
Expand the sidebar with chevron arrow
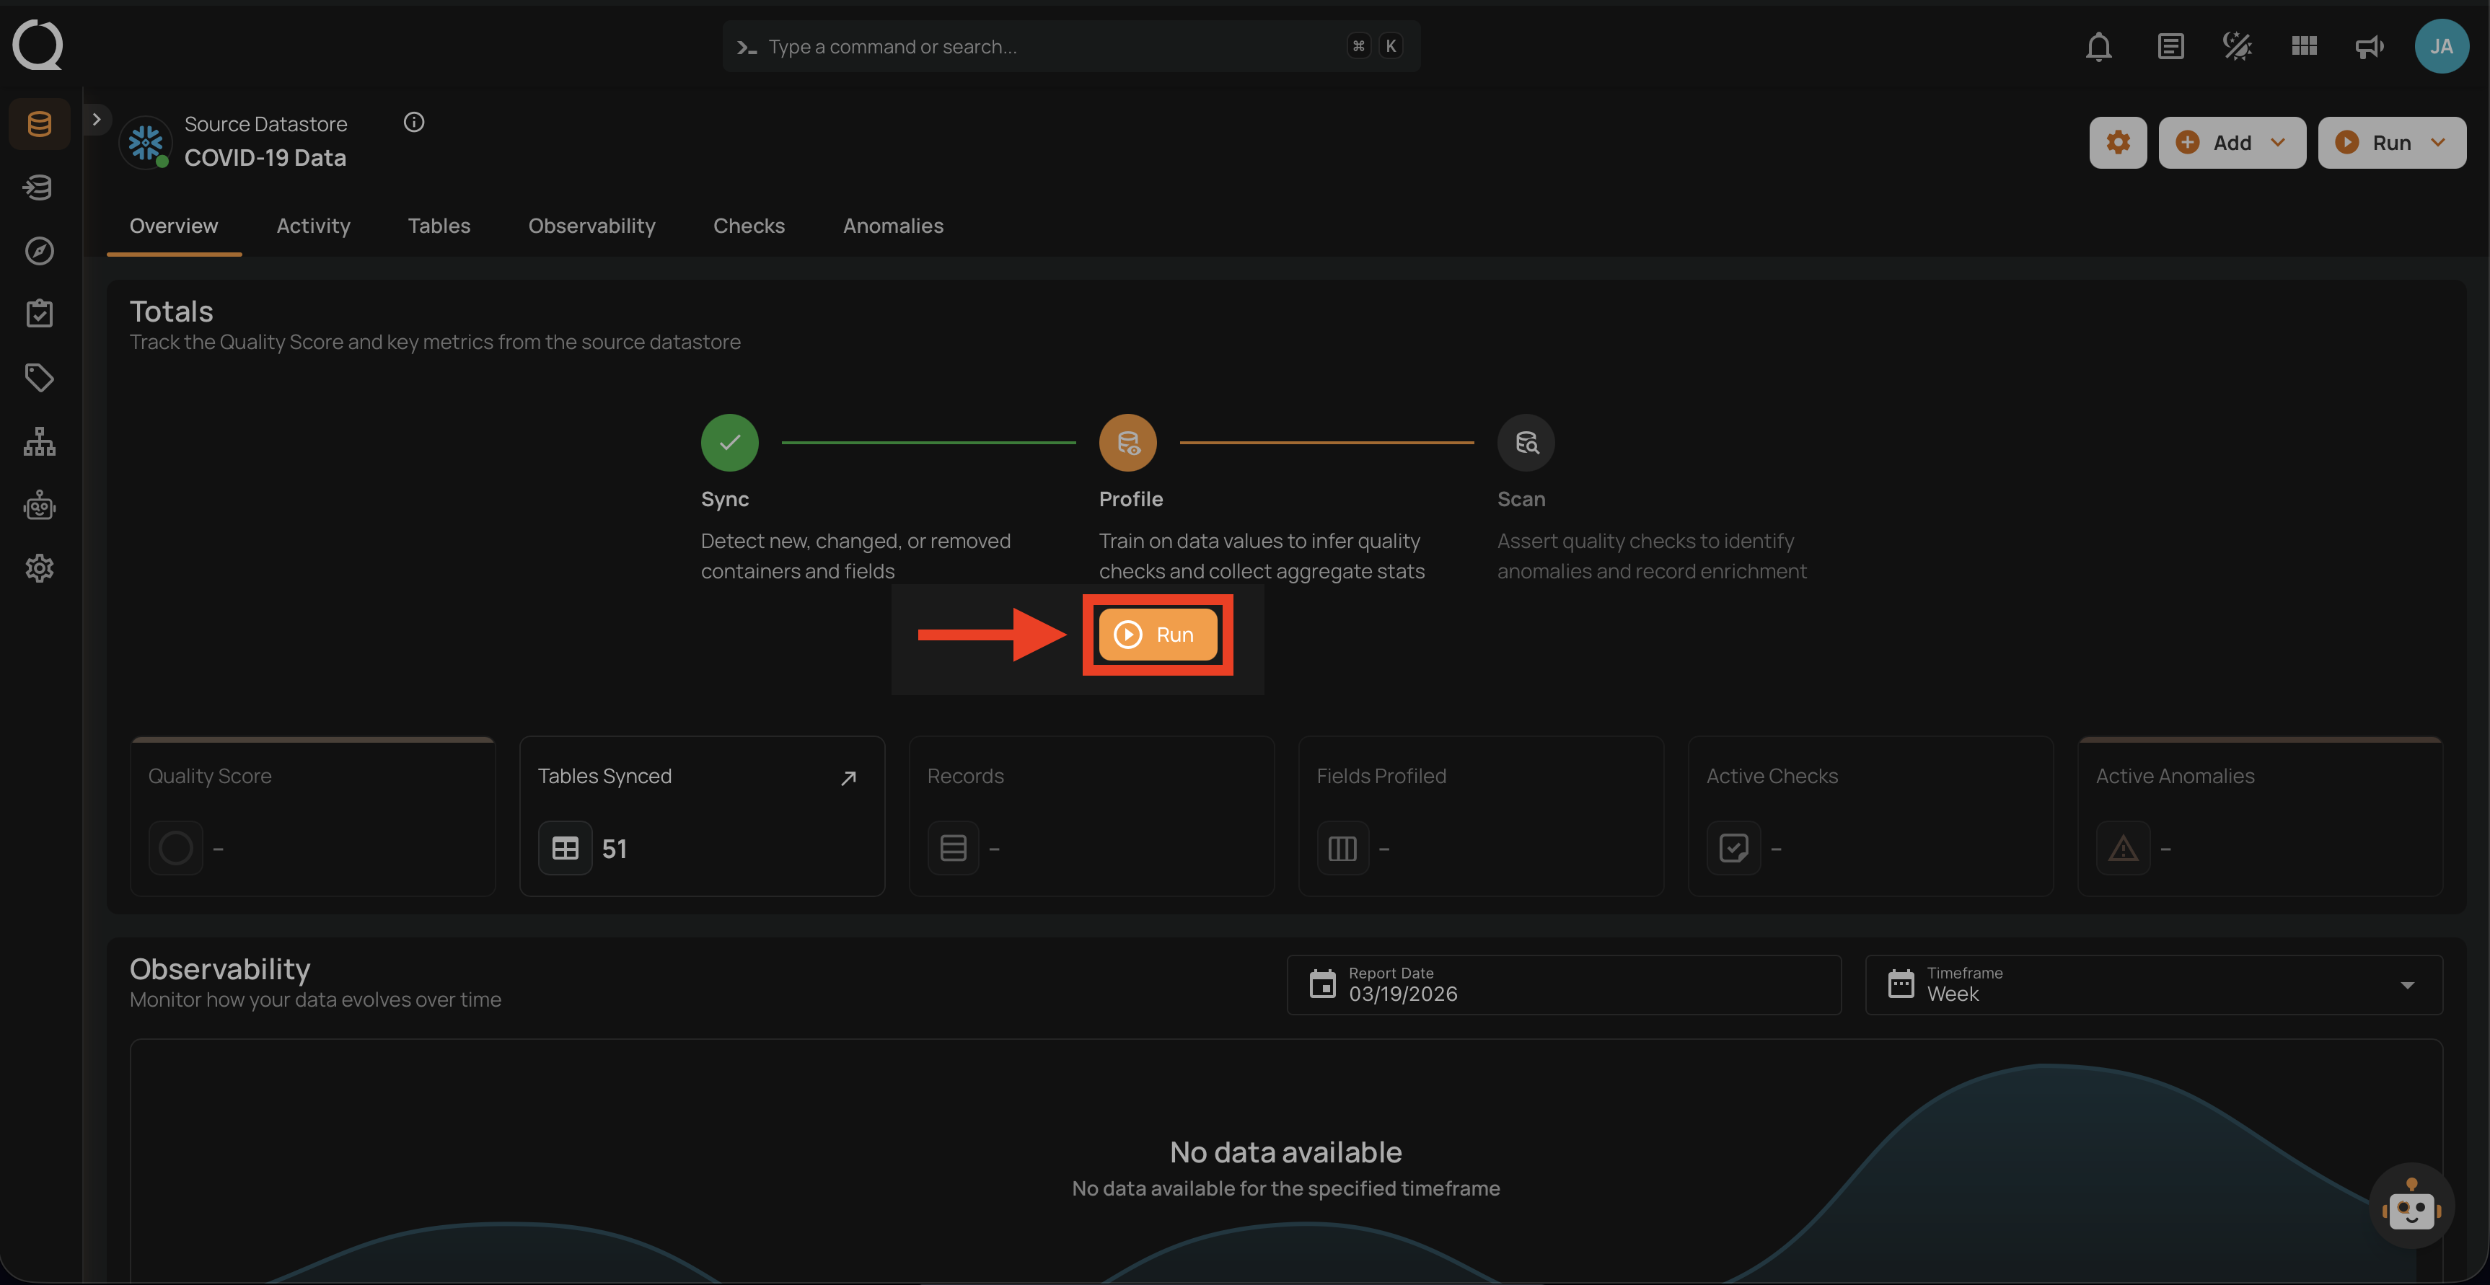97,120
